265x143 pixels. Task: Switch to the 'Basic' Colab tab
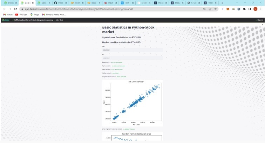point(94,3)
